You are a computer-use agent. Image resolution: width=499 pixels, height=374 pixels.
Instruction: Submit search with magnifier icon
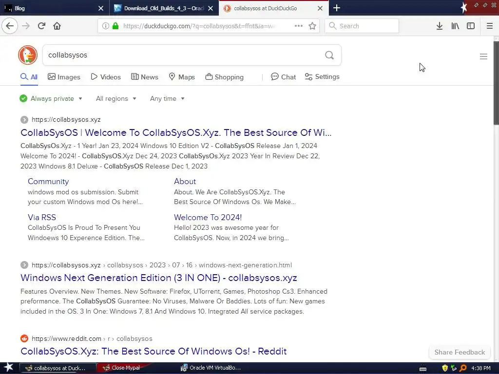[329, 55]
